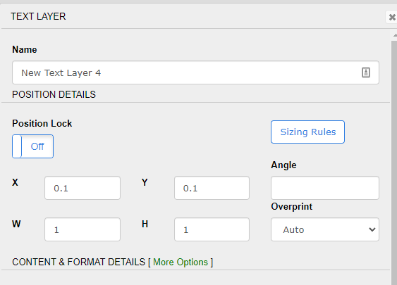Screen dimensions: 397x285
Task: Click into the Y position input
Action: 212,188
